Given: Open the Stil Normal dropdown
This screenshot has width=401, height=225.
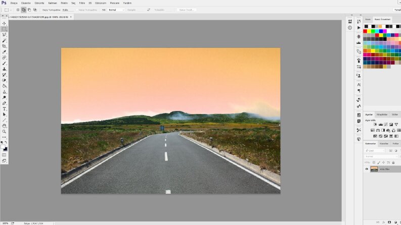Looking at the screenshot, I should pyautogui.click(x=116, y=10).
